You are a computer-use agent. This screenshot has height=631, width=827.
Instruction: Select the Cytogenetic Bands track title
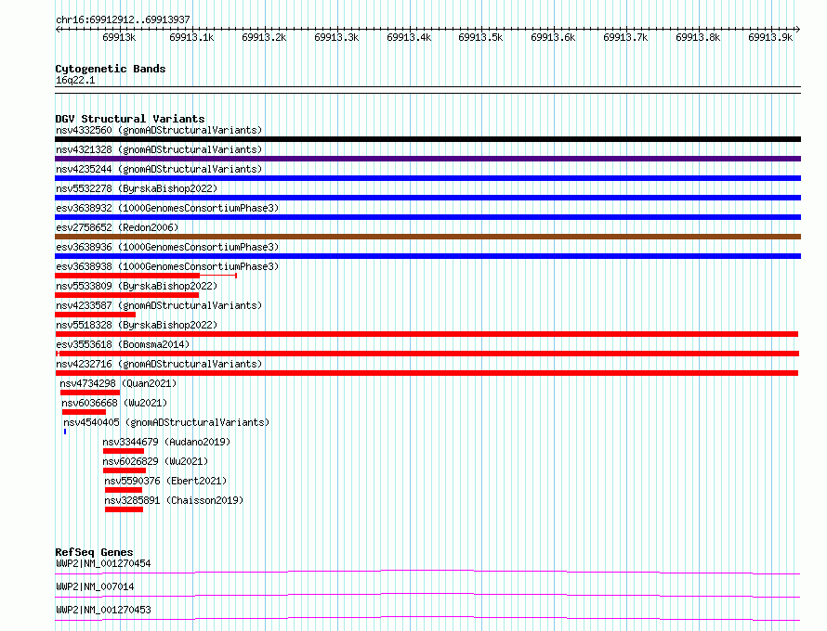(x=111, y=69)
